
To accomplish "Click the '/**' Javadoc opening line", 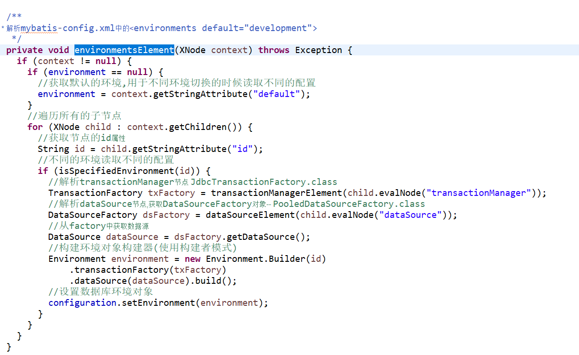I will [x=14, y=17].
